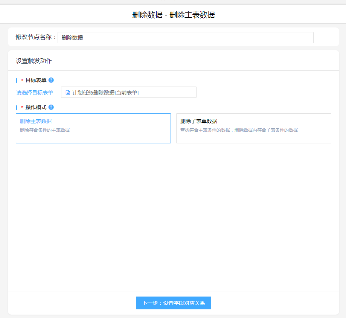Click the help icon beside 操作模式
346x318 pixels.
(x=51, y=107)
